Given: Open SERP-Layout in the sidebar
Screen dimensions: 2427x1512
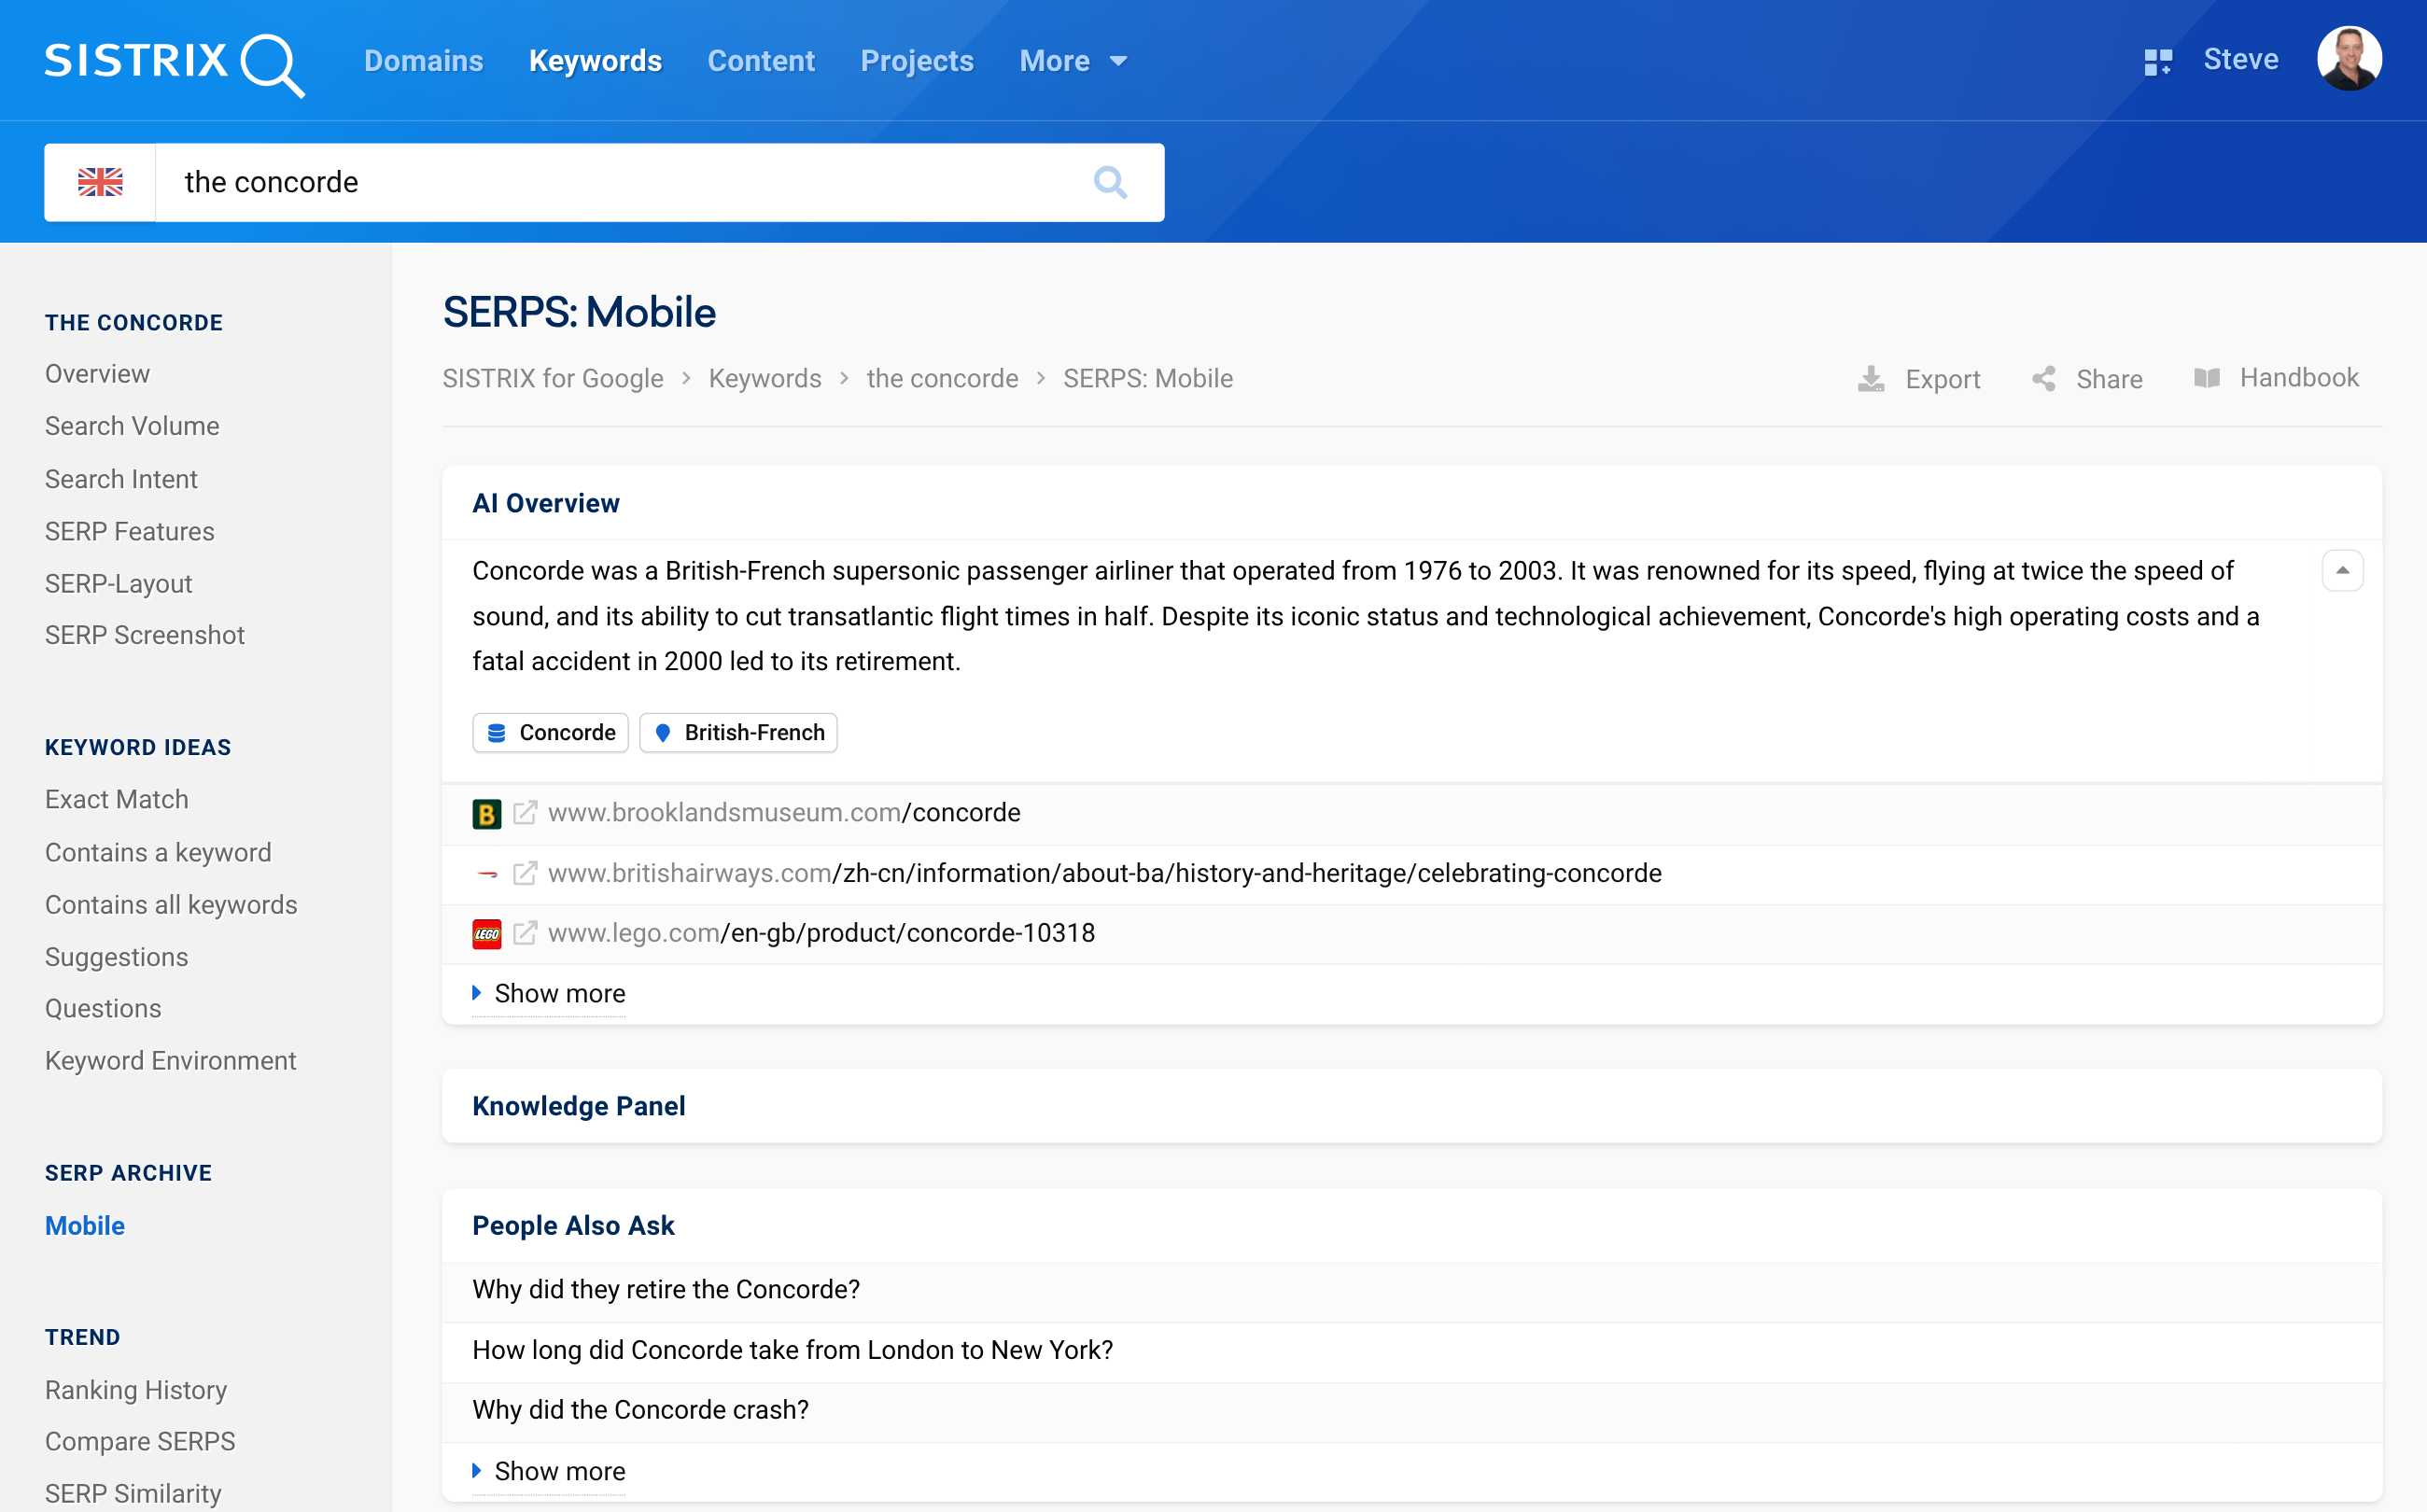Looking at the screenshot, I should (118, 583).
